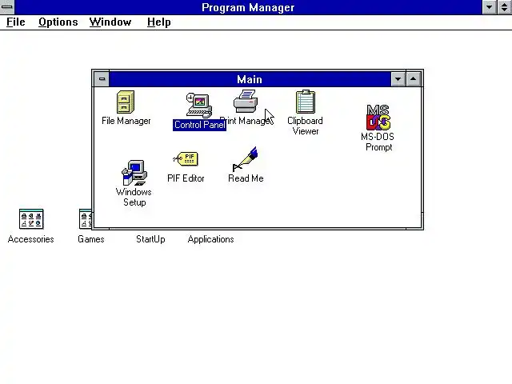Open the Window menu
The image size is (512, 384).
(110, 22)
